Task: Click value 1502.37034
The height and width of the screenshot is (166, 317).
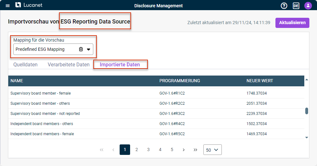Action: (257, 123)
